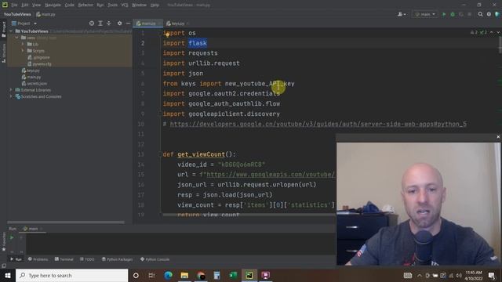Image resolution: width=502 pixels, height=282 pixels.
Task: Open the Refactor menu
Action: [x=85, y=5]
